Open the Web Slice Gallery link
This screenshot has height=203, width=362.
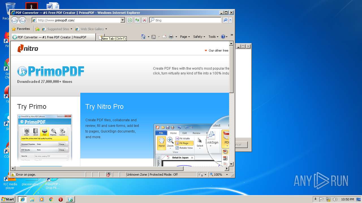click(x=89, y=29)
